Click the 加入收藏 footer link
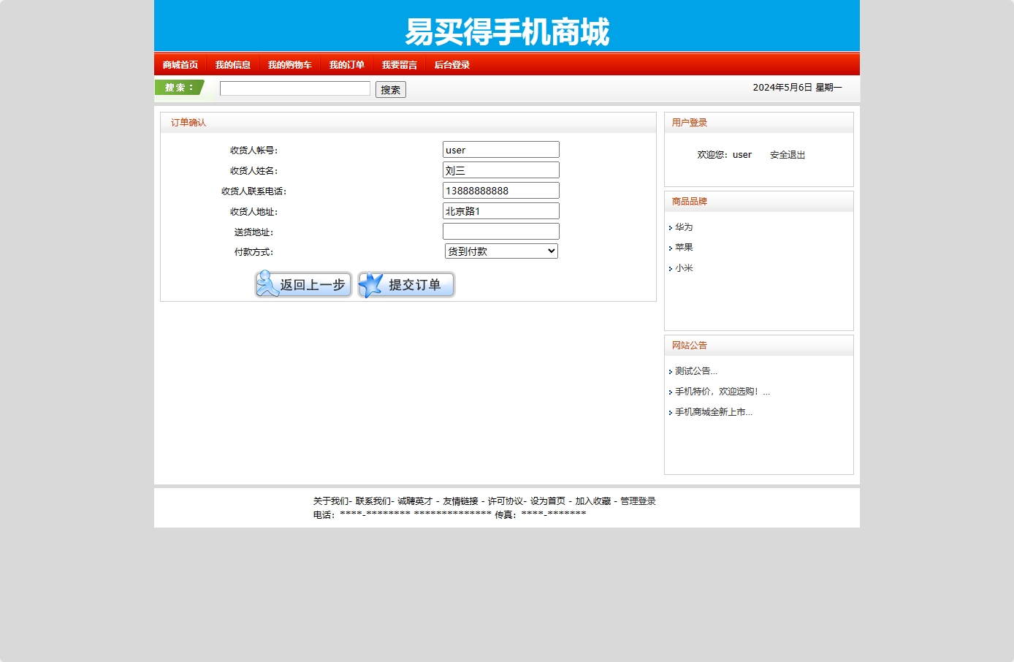Viewport: 1014px width, 662px height. pos(593,501)
